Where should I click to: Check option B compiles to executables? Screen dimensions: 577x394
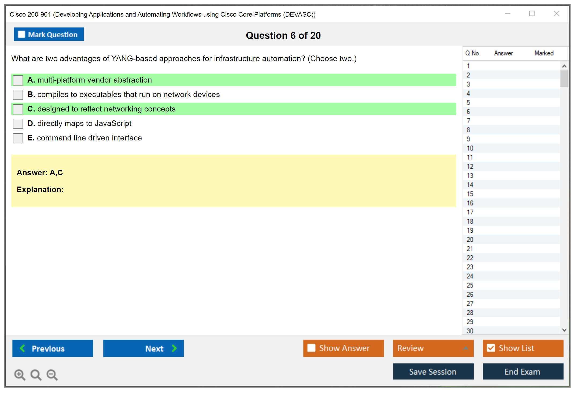(x=18, y=94)
